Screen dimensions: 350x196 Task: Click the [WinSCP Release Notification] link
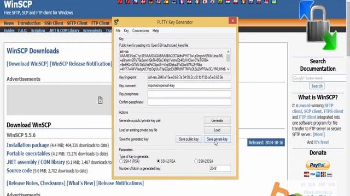[81, 64]
